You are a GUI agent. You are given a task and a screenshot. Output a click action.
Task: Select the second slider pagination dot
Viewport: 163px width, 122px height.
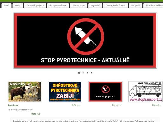83,73
